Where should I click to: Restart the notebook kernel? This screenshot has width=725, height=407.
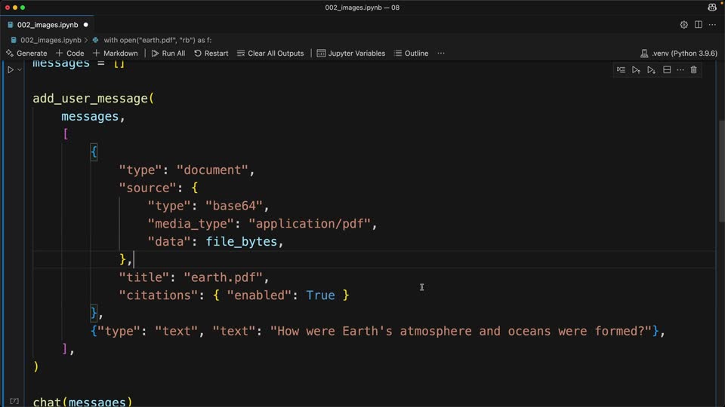coord(211,54)
